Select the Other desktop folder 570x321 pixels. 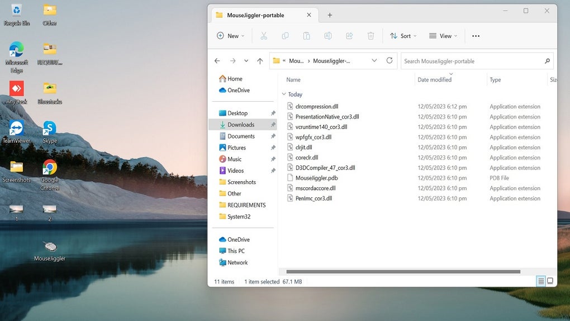pos(49,15)
